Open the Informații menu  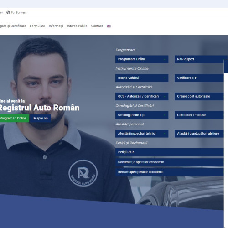coord(56,26)
